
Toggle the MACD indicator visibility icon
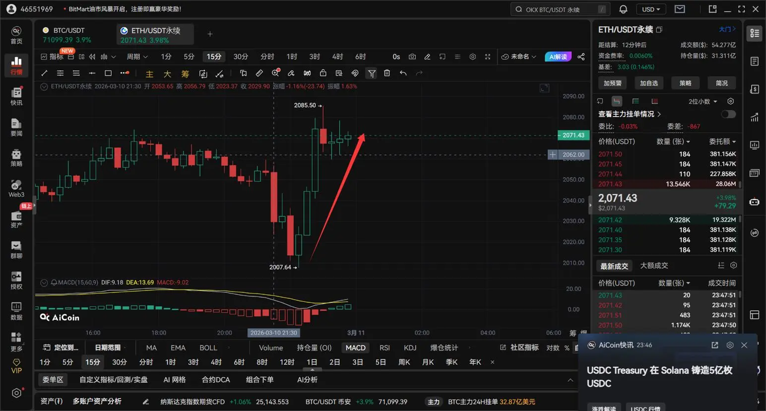click(44, 282)
